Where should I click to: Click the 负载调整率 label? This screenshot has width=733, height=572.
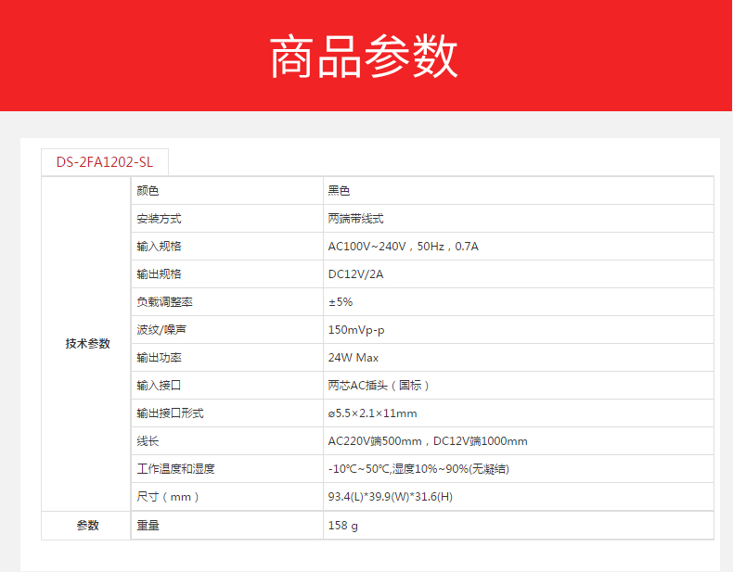tap(164, 301)
